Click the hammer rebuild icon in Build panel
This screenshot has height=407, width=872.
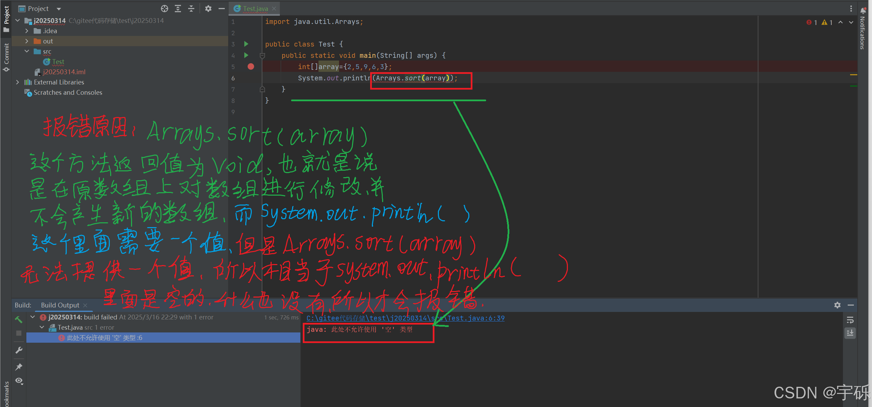[19, 319]
